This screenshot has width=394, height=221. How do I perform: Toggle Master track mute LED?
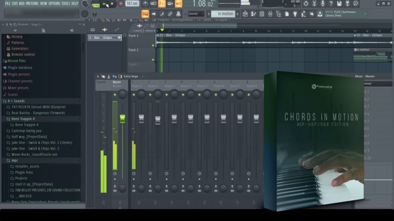pos(115,95)
